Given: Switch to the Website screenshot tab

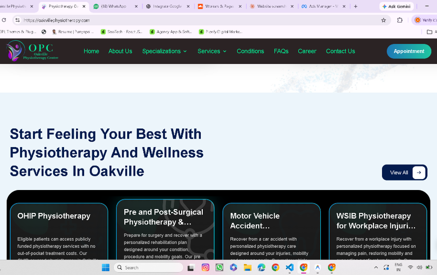Looking at the screenshot, I should pyautogui.click(x=268, y=6).
